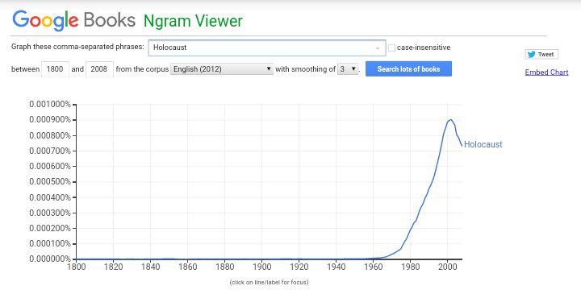Click the Google Books logo

point(73,20)
